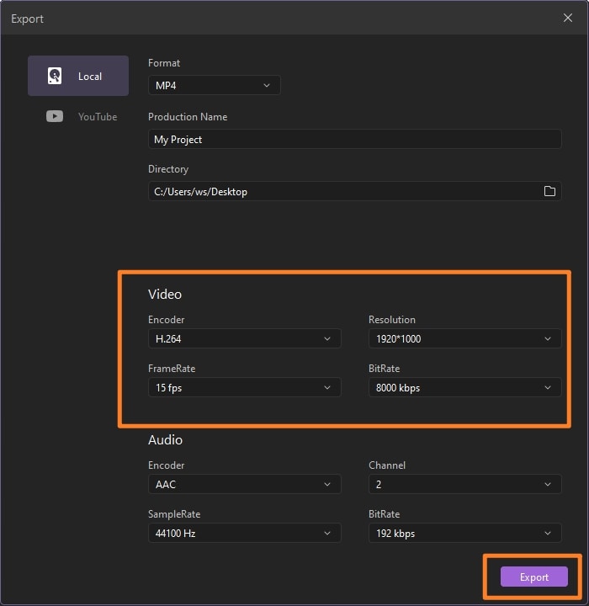The image size is (589, 606).
Task: Switch to the Local export tab
Action: pyautogui.click(x=78, y=76)
